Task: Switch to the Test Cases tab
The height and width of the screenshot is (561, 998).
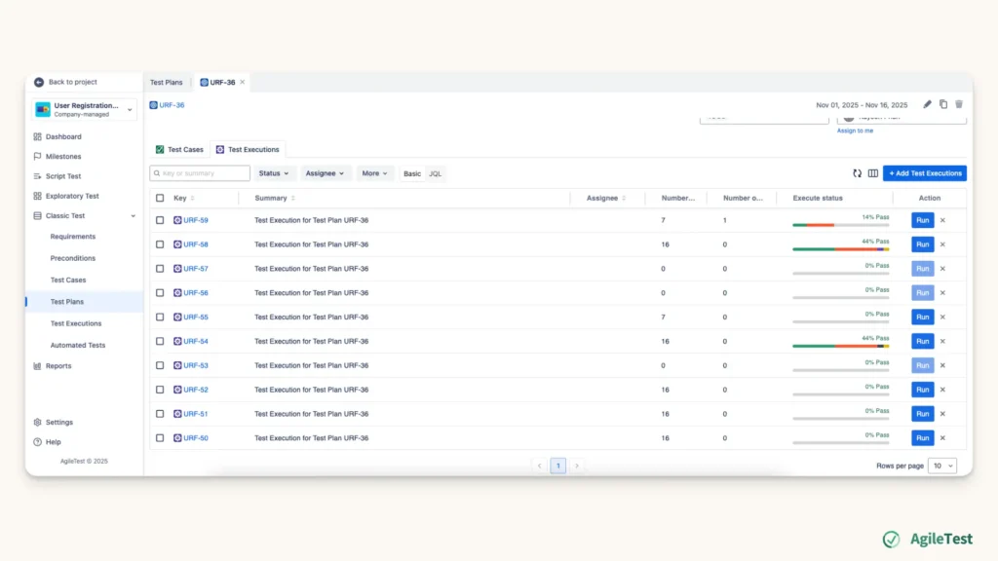Action: click(179, 149)
